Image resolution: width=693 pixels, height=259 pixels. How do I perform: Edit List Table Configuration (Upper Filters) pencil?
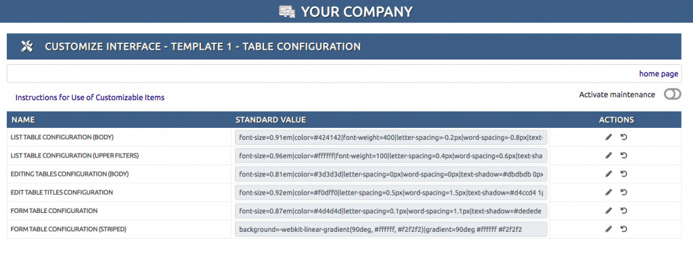(608, 156)
